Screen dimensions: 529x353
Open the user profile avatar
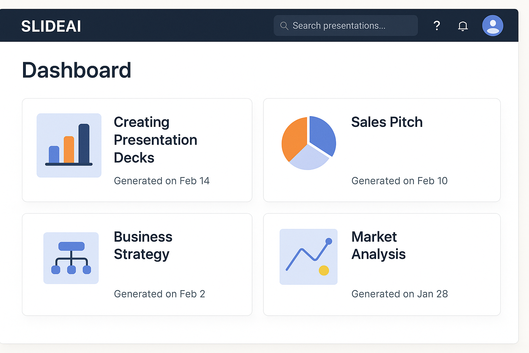492,26
